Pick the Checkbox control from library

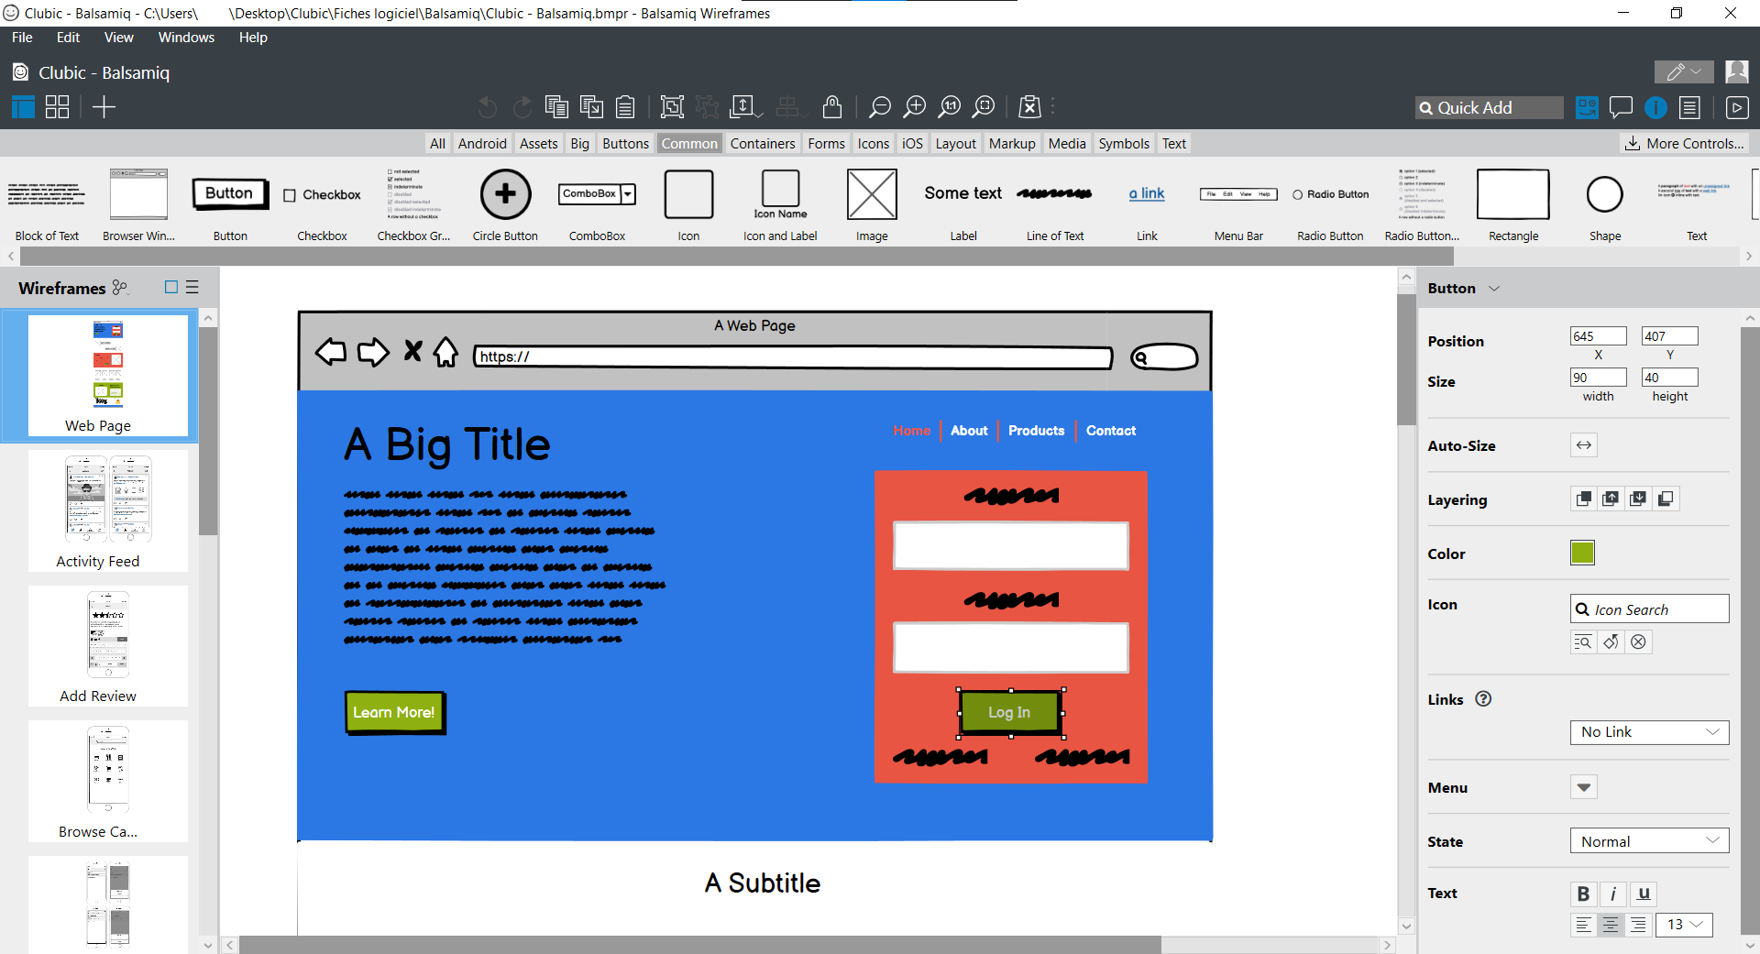(322, 205)
